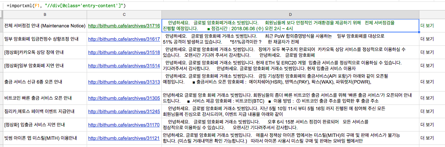Viewport: 445px width, 147px height.
Task: Select cell '빗썸 아이폰 앱 미쉴(MITH) 이용안내'
Action: tap(45, 138)
